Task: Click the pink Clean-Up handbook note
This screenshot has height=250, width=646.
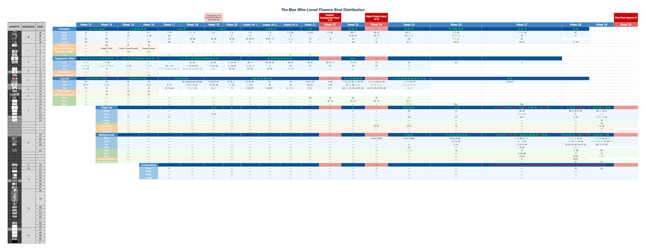Action: [214, 18]
